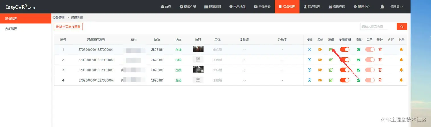Toggle on-demand live switch for row 2
The height and width of the screenshot is (127, 431).
(x=345, y=60)
